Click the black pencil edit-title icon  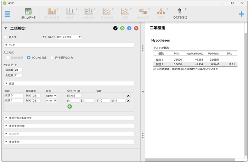click(116, 28)
